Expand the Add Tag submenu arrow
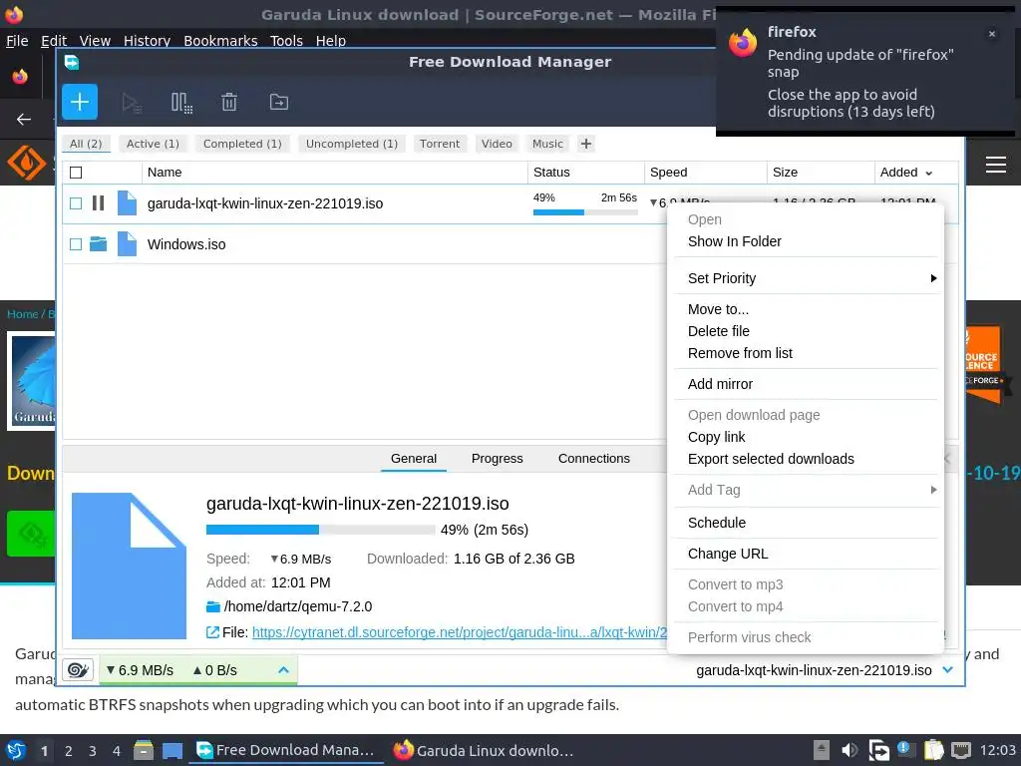 tap(933, 490)
